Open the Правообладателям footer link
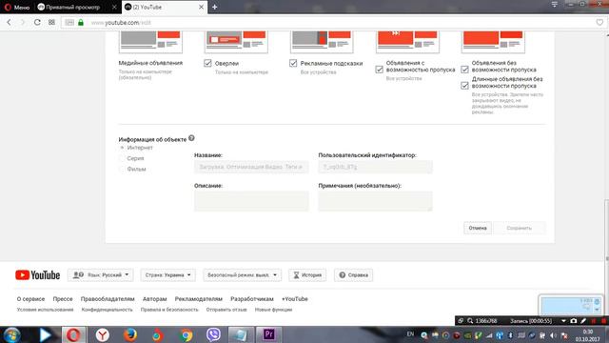 click(108, 299)
